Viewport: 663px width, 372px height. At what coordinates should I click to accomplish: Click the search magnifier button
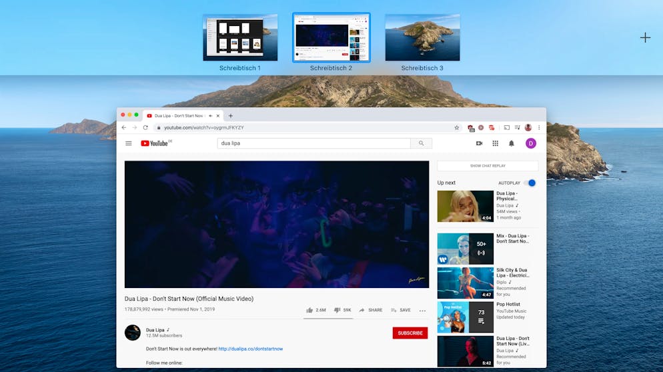421,143
